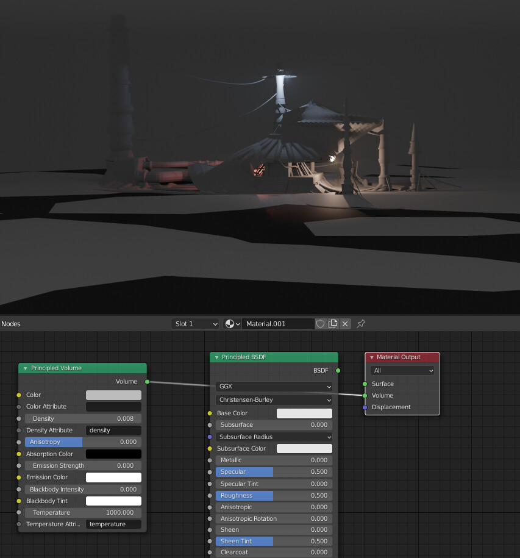The width and height of the screenshot is (520, 558).
Task: Click the Nodes label in header
Action: click(11, 324)
